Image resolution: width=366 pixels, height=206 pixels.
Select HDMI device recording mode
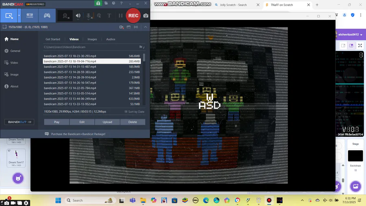[30, 15]
